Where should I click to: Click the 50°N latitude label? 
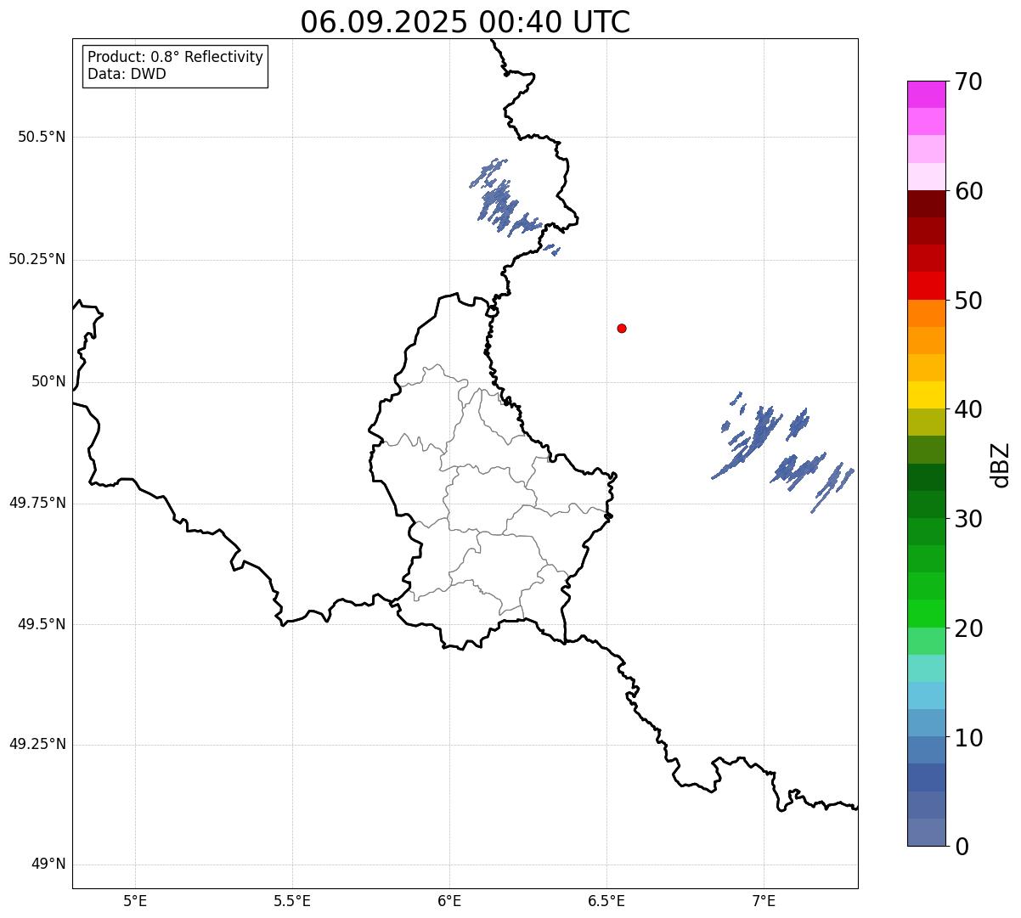(x=48, y=382)
